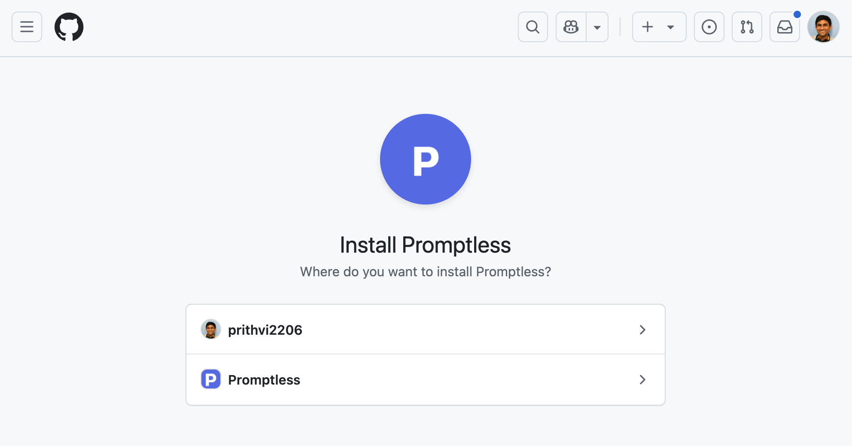Screen dimensions: 852x446
Task: Open your profile avatar menu
Action: [x=823, y=27]
